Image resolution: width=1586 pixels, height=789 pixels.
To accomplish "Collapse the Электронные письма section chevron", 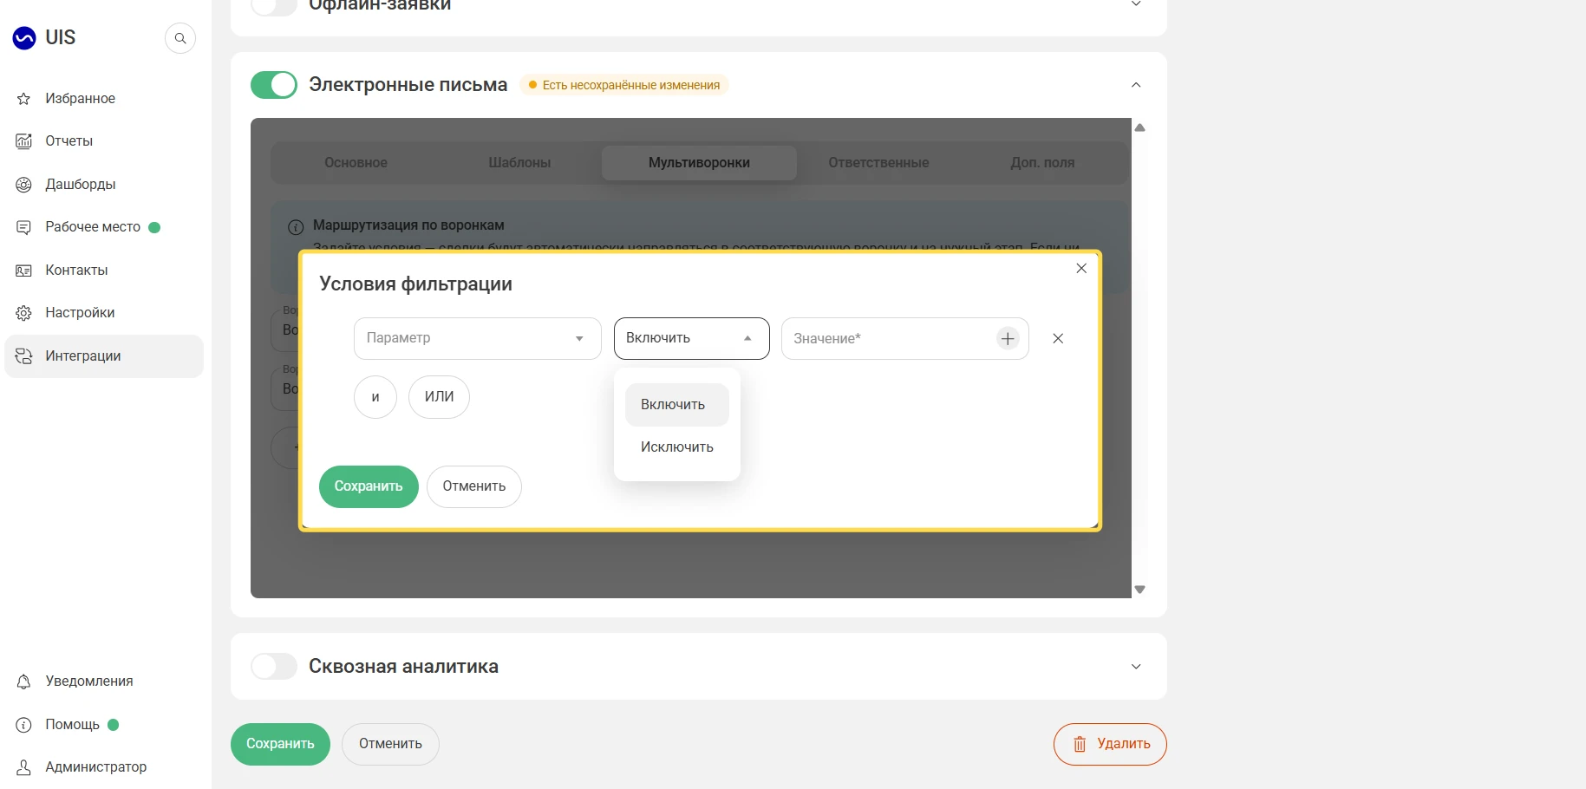I will 1136,85.
